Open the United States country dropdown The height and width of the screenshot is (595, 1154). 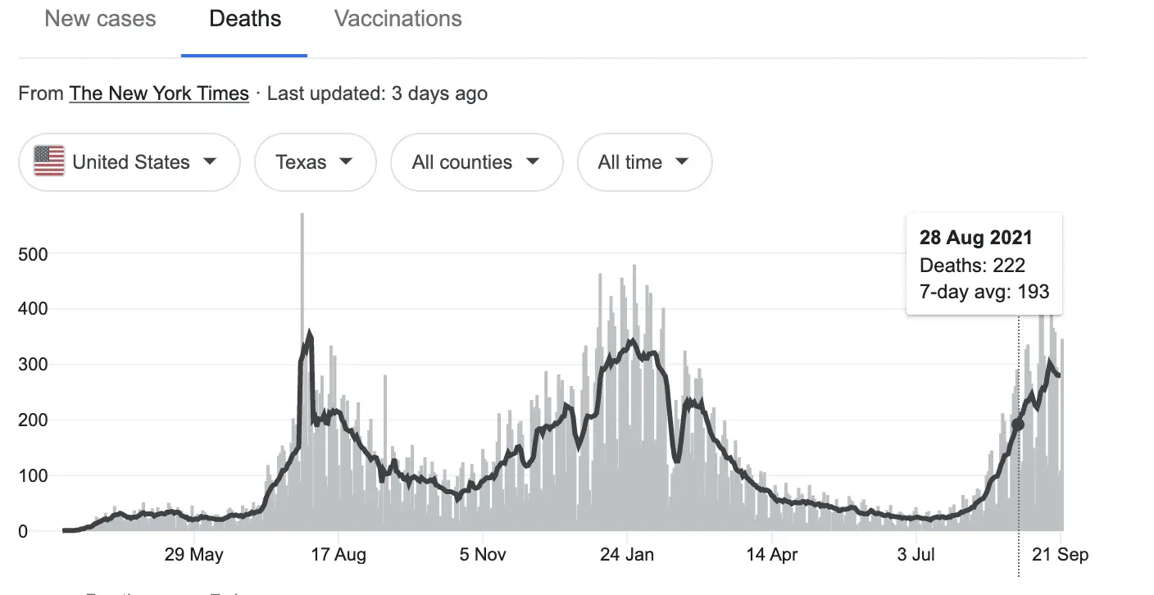pos(129,162)
